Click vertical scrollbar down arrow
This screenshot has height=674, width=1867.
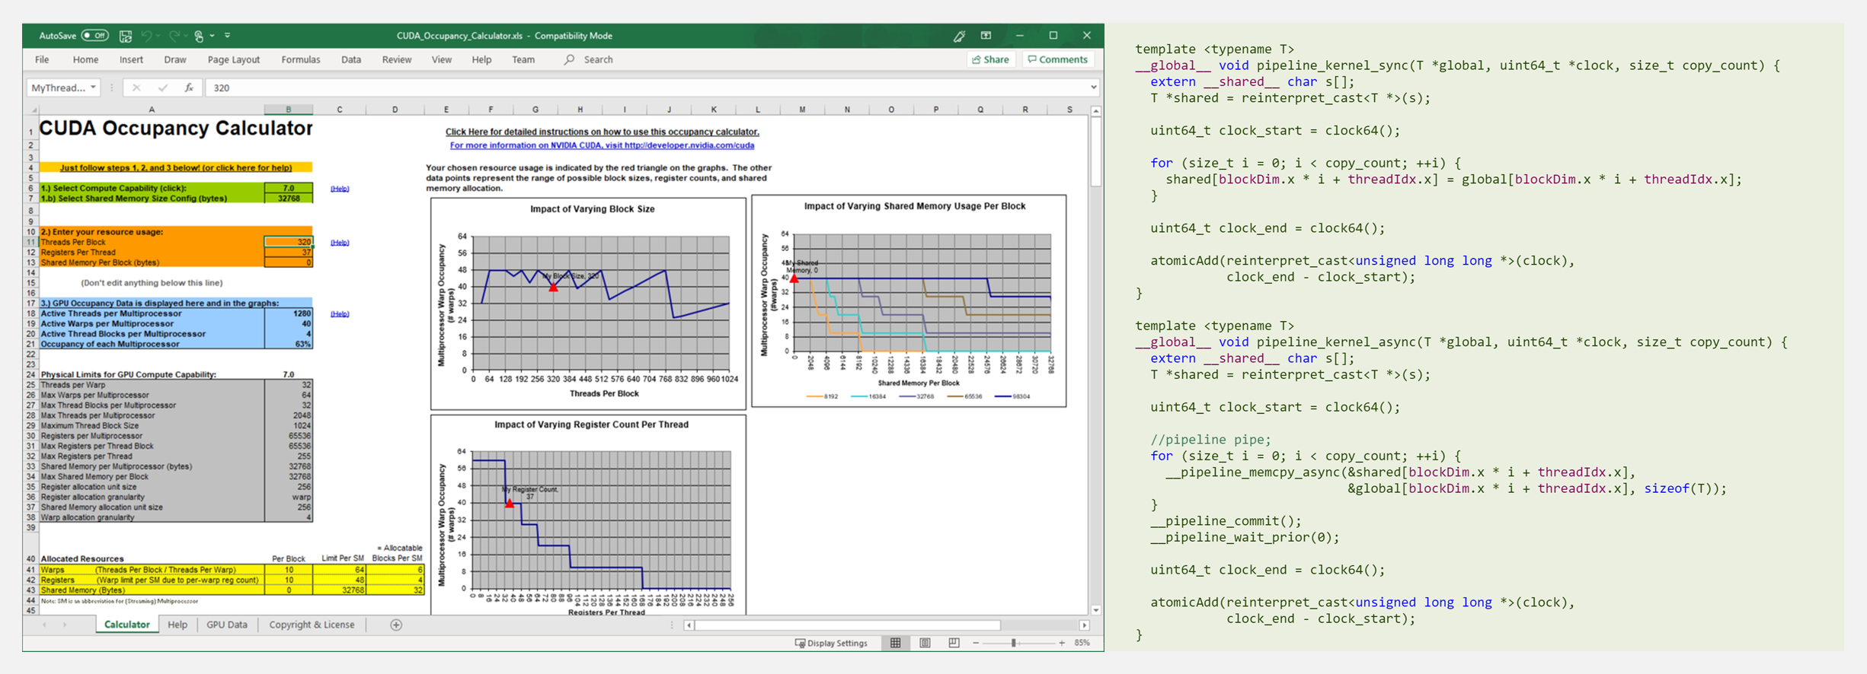pyautogui.click(x=1096, y=610)
